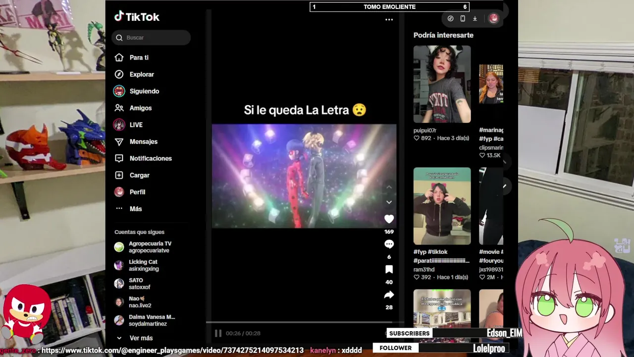
Task: Open SATO followed account
Action: (133, 284)
